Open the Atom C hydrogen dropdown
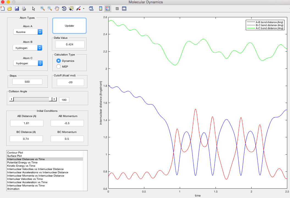Screen dimensions: 290x198 28,63
